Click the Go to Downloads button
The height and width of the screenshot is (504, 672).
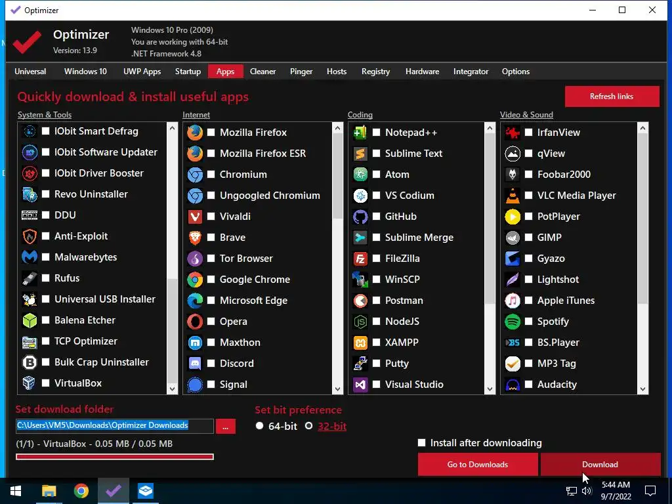pos(478,465)
